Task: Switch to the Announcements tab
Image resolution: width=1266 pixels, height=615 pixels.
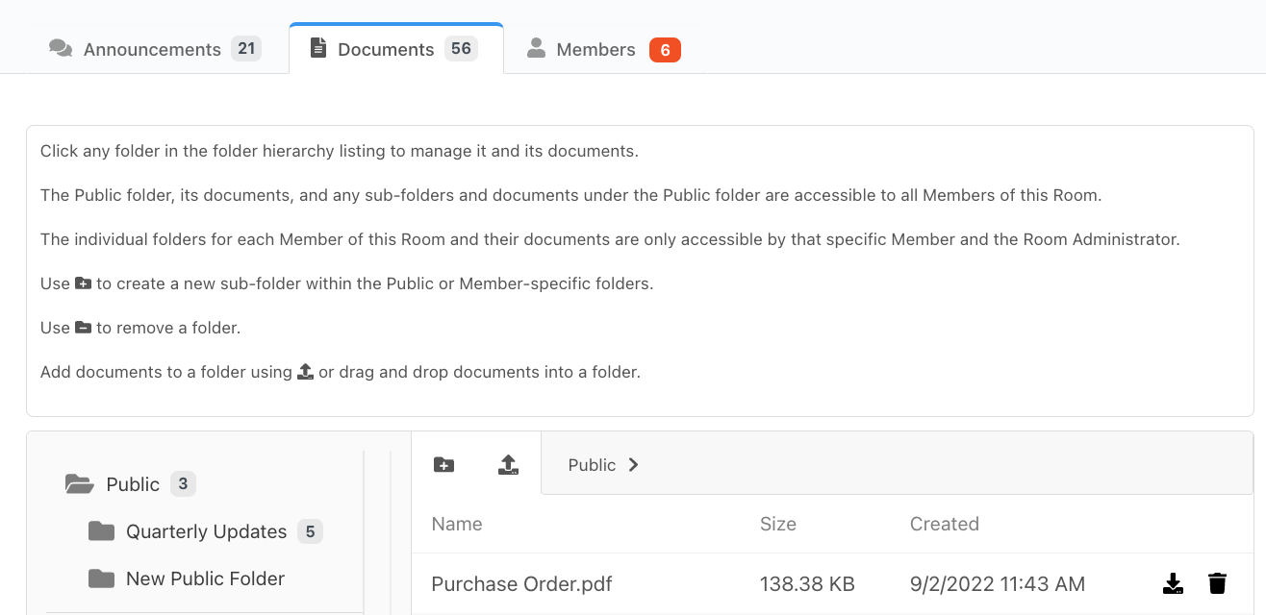Action: [154, 49]
